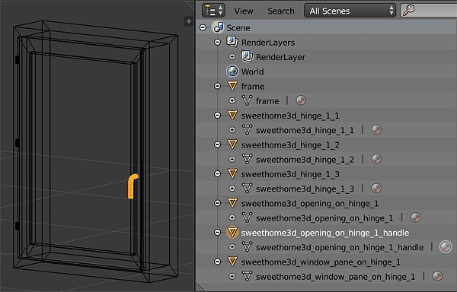Viewport: 457px width, 292px height.
Task: Collapse the sweethome3d_opening_on_hinge_1 object node
Action: (217, 203)
